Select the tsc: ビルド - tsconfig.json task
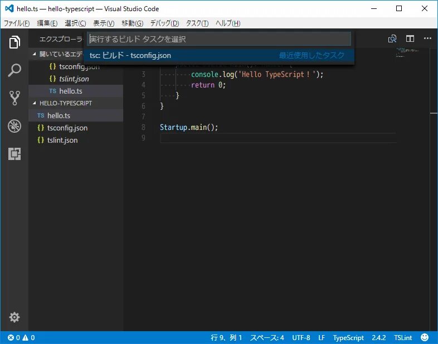438x344 pixels. [219, 55]
